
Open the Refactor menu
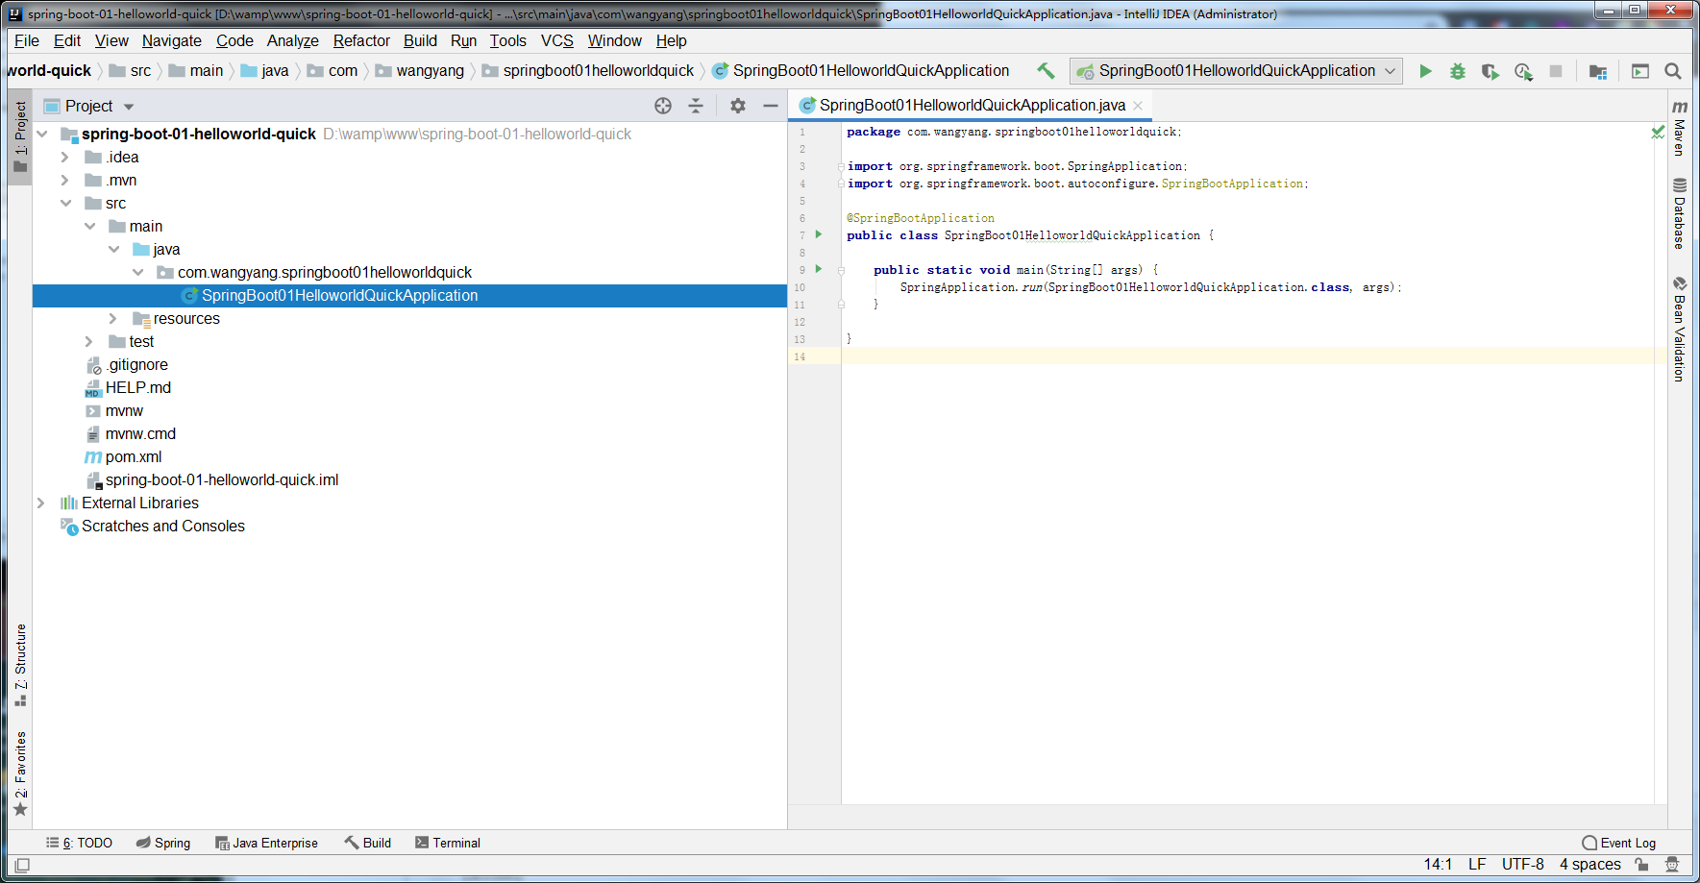(361, 40)
